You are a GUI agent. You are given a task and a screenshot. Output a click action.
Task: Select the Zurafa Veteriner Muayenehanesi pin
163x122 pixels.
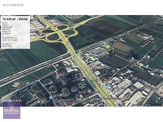click(81, 96)
